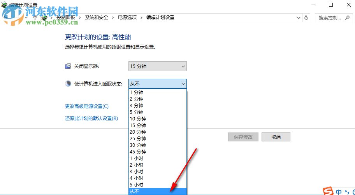Click the Sogou input method S icon
This screenshot has width=355, height=195.
[328, 192]
